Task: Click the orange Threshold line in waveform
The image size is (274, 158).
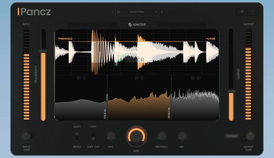Action: point(137,41)
